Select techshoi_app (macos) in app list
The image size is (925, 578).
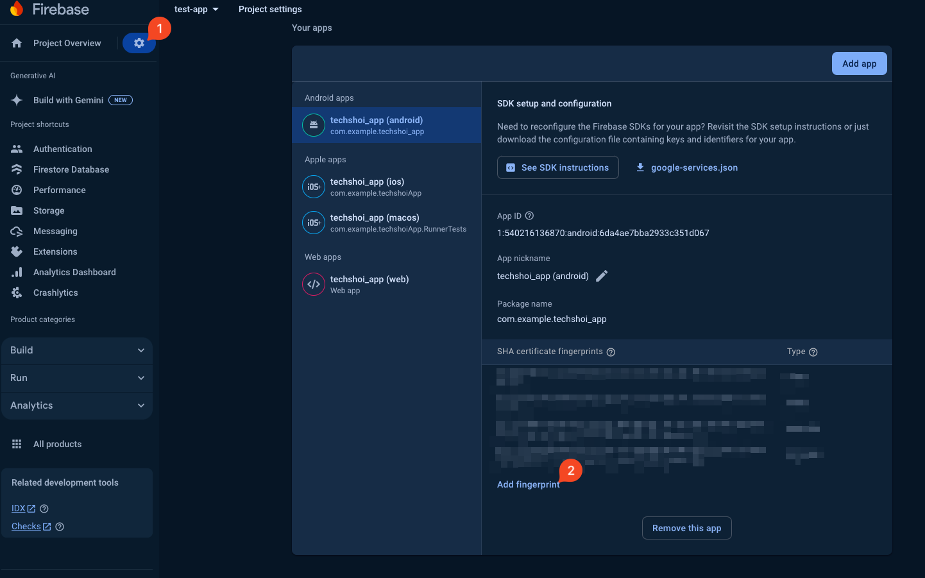pyautogui.click(x=386, y=223)
